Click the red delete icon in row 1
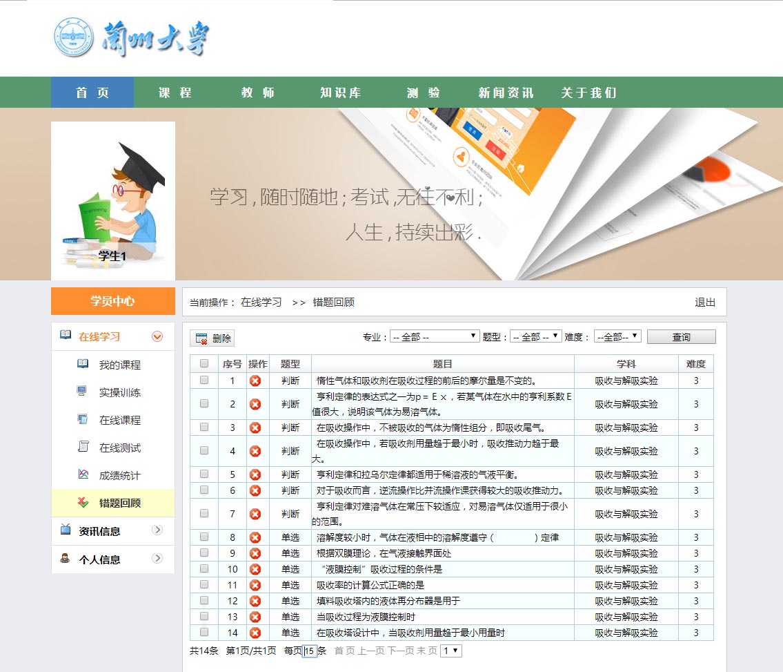Image resolution: width=783 pixels, height=672 pixels. 255,381
